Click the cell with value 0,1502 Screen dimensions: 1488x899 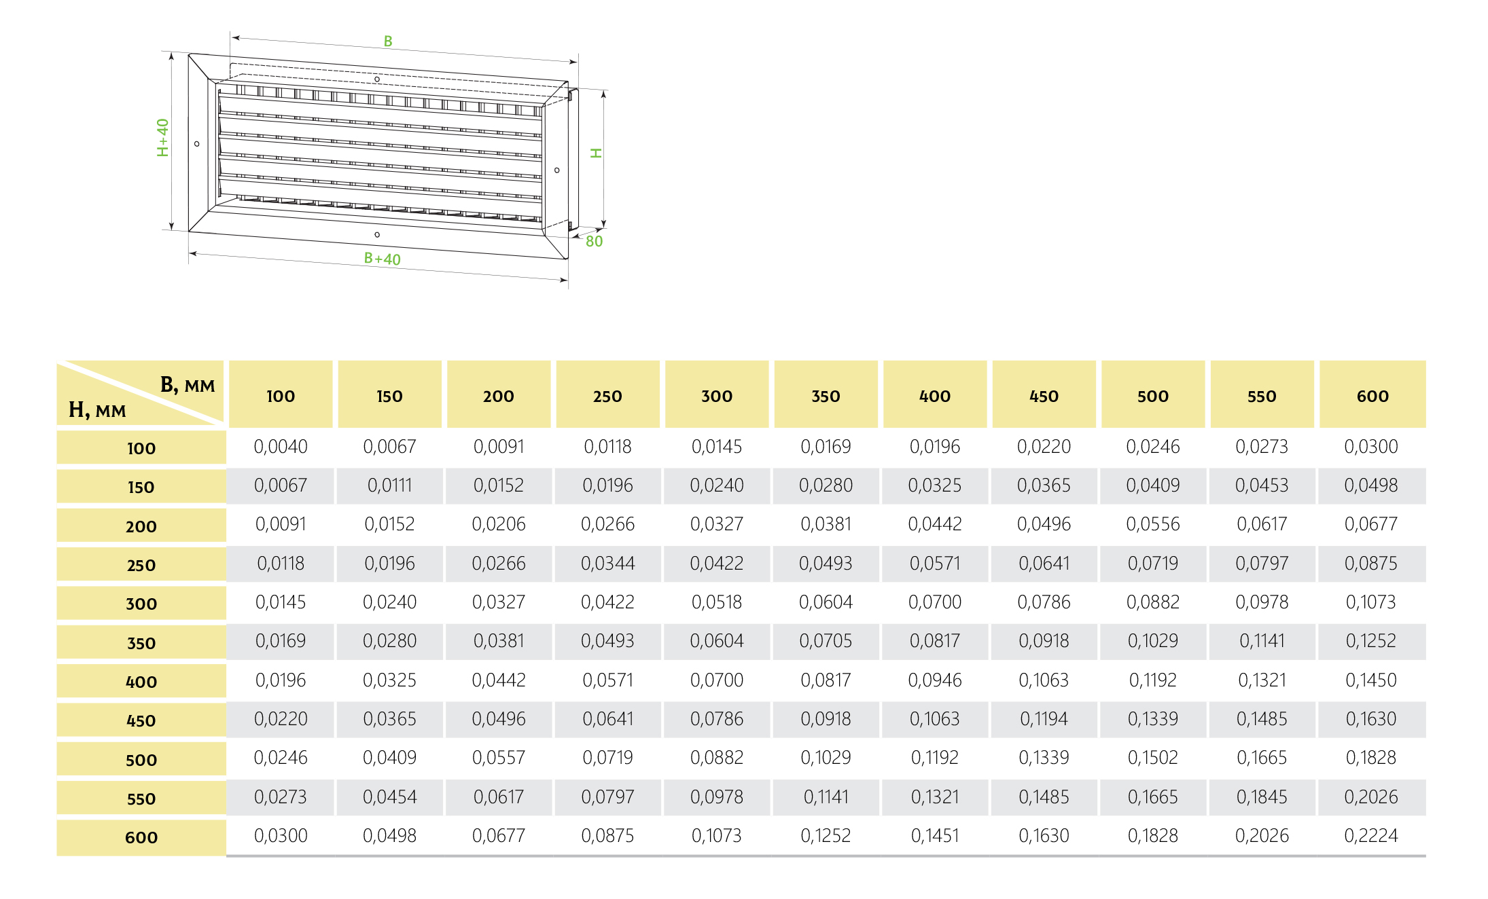(1153, 758)
